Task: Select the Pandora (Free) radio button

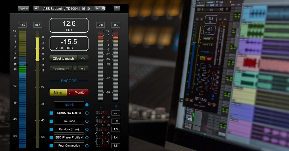Action: (87, 130)
